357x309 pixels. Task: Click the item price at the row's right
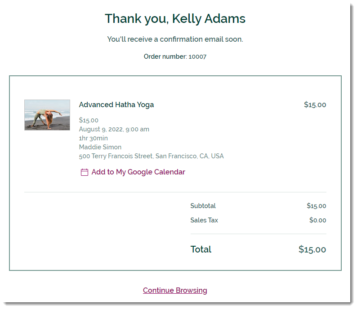[315, 104]
